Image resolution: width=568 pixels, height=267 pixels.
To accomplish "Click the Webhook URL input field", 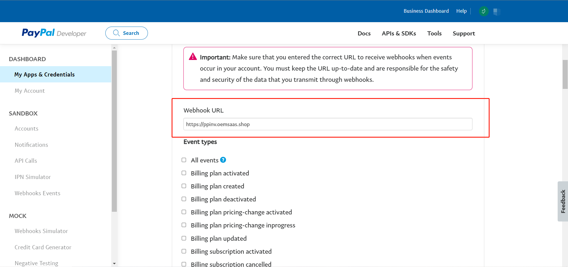I will pyautogui.click(x=328, y=124).
